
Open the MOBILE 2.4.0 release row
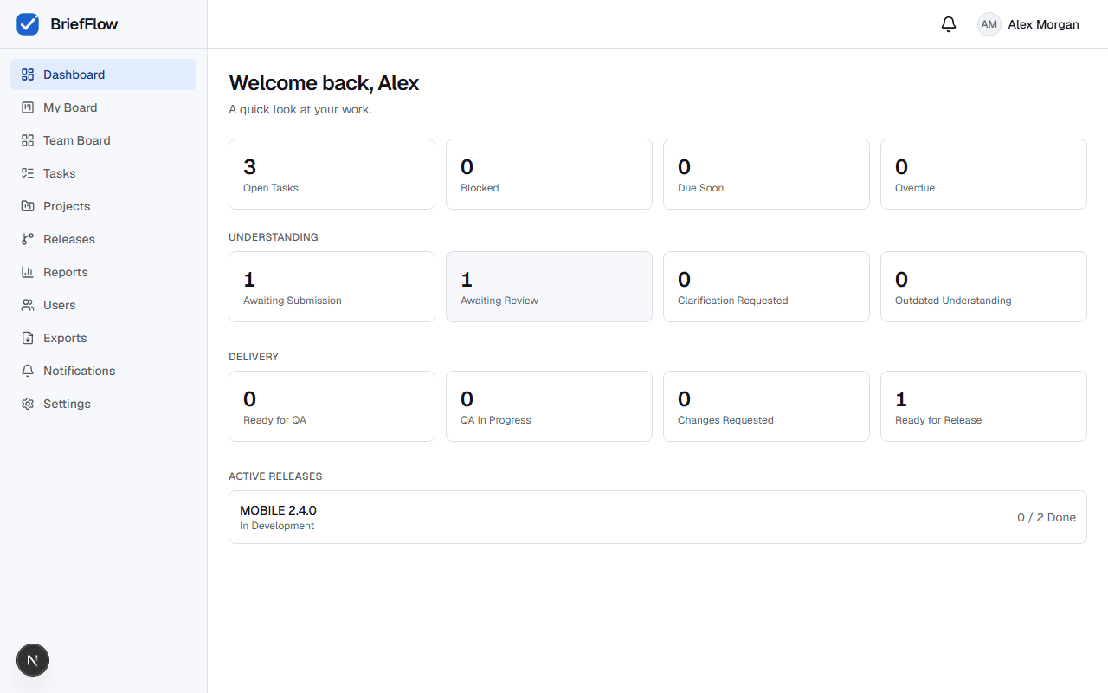[658, 517]
